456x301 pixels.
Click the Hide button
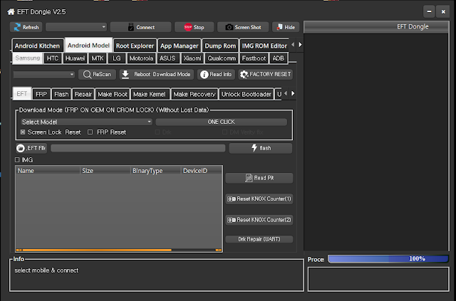coord(286,27)
